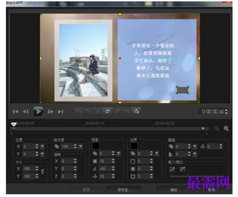The width and height of the screenshot is (238, 197).
Task: Click the small gray box in the preview
Action: (x=183, y=90)
